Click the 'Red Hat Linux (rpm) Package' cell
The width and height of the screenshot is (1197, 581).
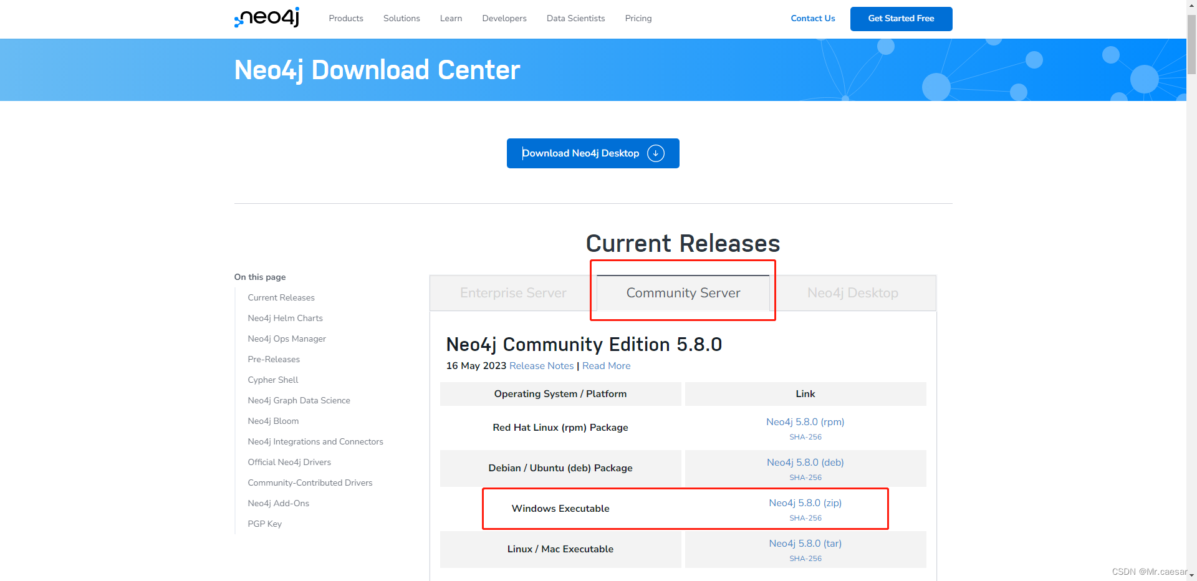tap(560, 428)
